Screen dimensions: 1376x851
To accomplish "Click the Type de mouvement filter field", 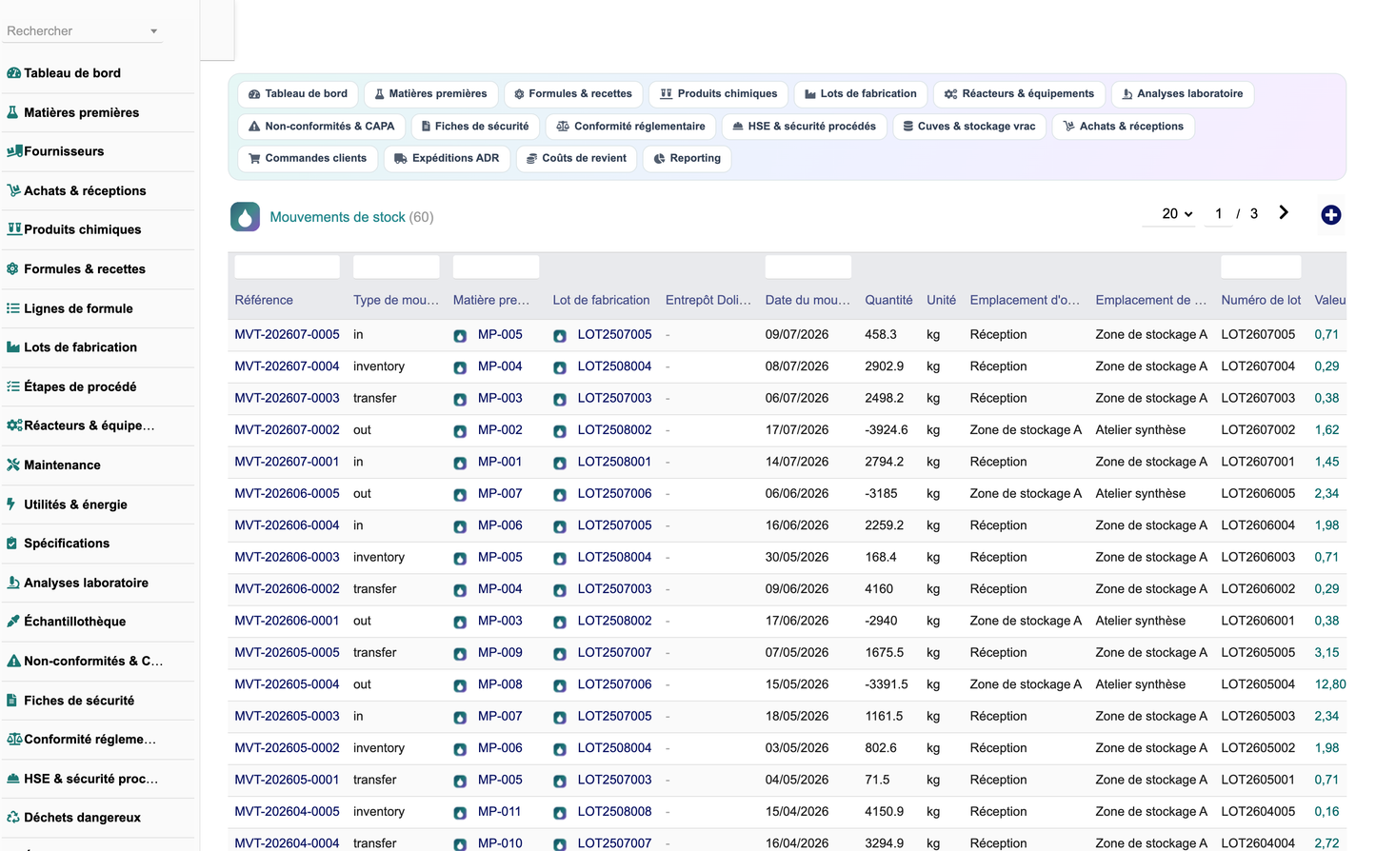I will point(396,267).
